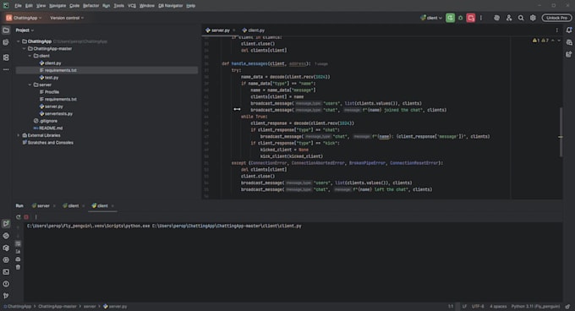Show more tool windows ellipsis in left stripe
This screenshot has width=575, height=311.
(6, 69)
